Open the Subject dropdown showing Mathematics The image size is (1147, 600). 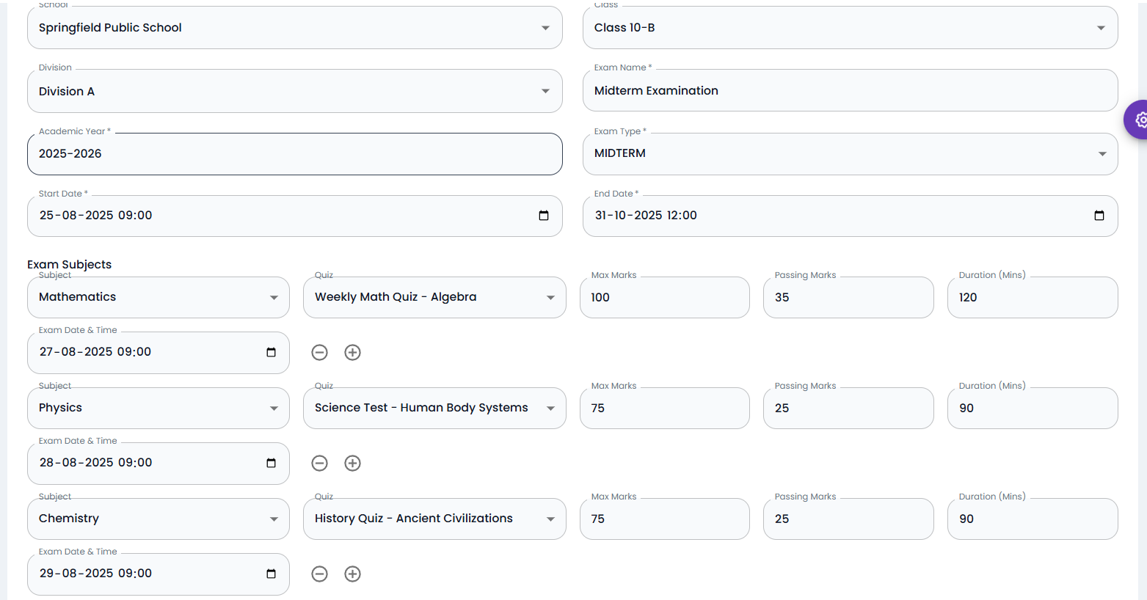[274, 297]
